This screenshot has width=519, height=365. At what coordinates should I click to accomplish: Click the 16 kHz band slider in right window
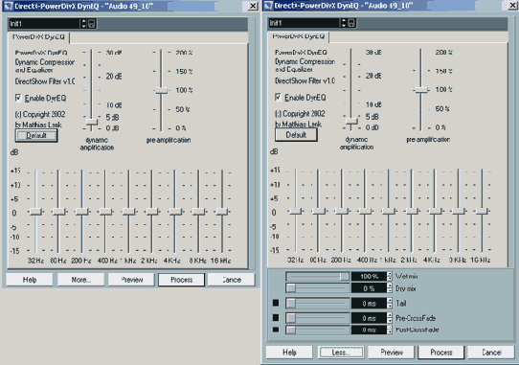point(482,211)
